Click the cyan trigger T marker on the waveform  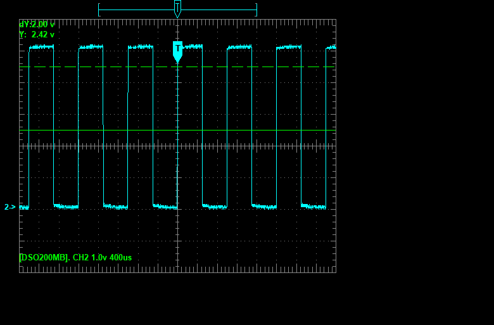(x=177, y=51)
